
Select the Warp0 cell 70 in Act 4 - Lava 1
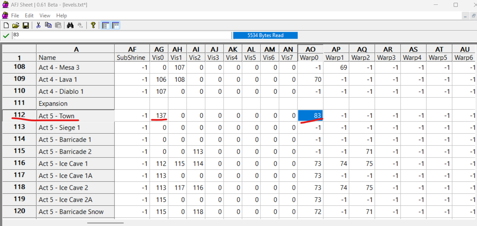[310, 79]
